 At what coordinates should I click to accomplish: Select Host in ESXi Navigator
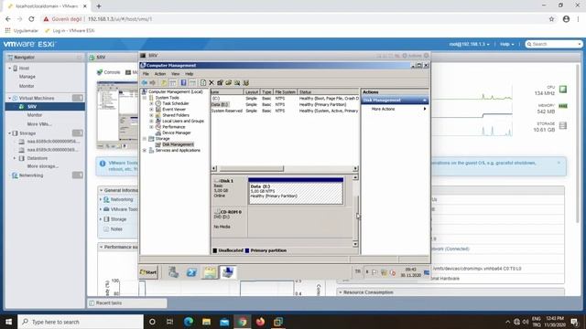click(x=24, y=69)
